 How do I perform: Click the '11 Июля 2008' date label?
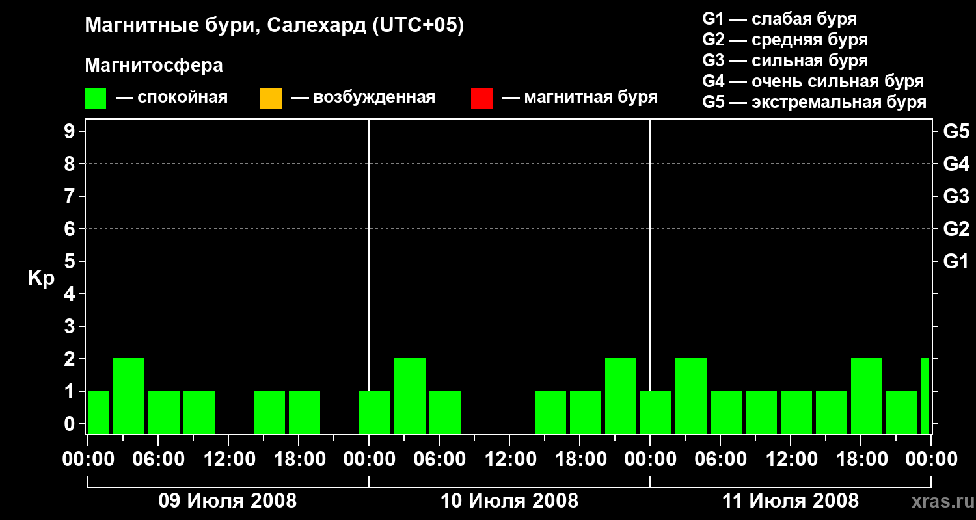tap(791, 501)
